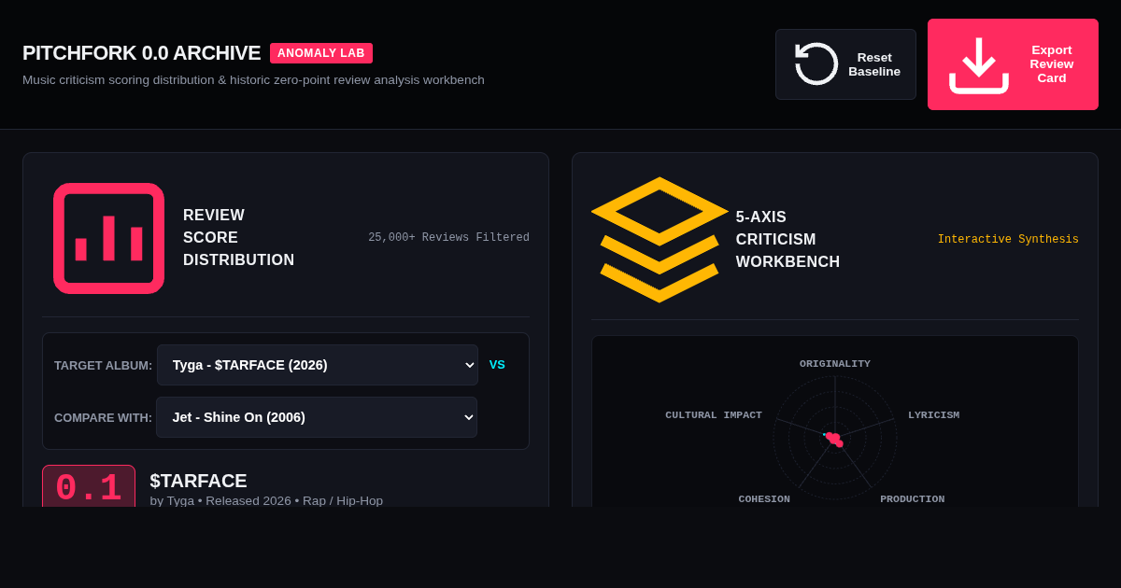Image resolution: width=1121 pixels, height=588 pixels.
Task: Click the TARGET ALBUM label
Action: coord(103,365)
